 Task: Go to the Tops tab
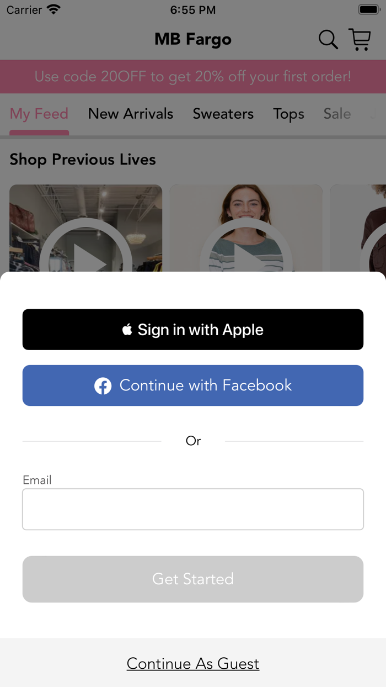point(288,114)
